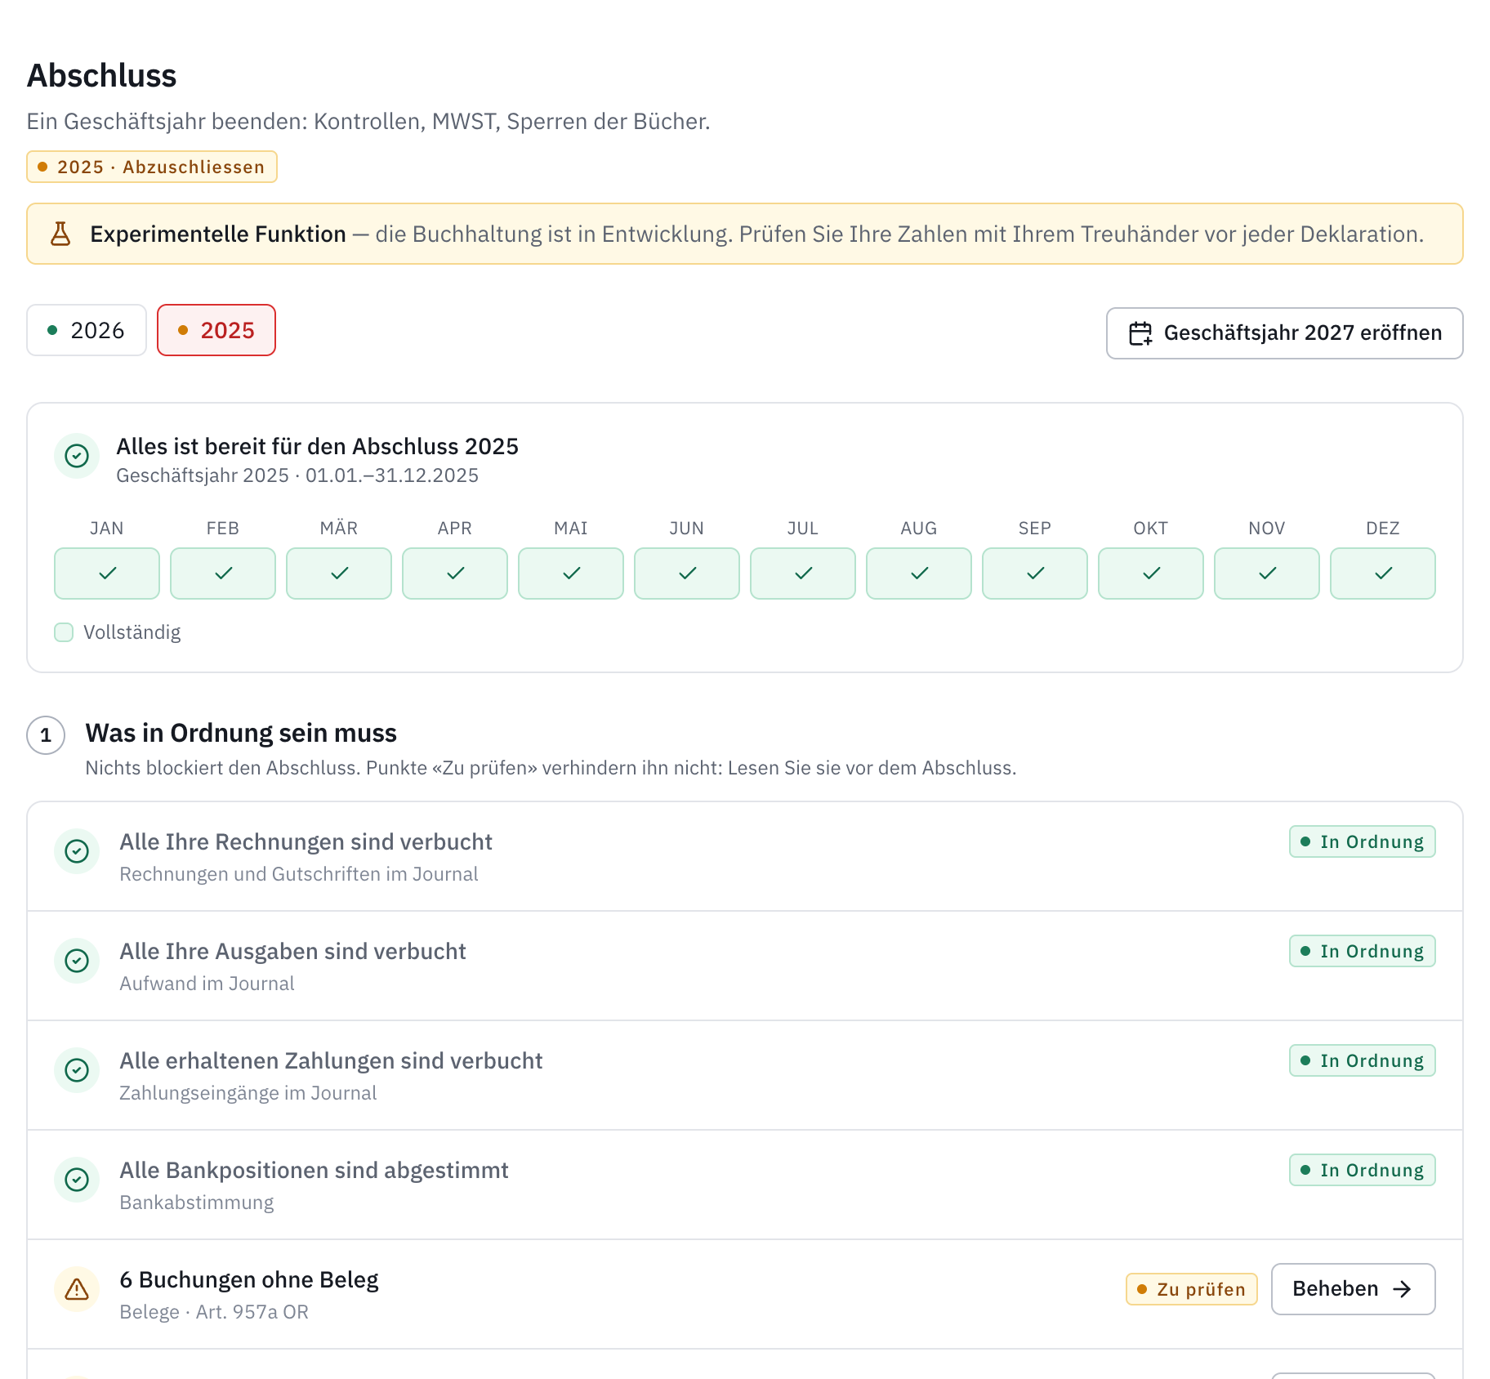The height and width of the screenshot is (1379, 1490).
Task: Click 'In Ordnung' badge for Bankpositionen row
Action: pos(1363,1170)
